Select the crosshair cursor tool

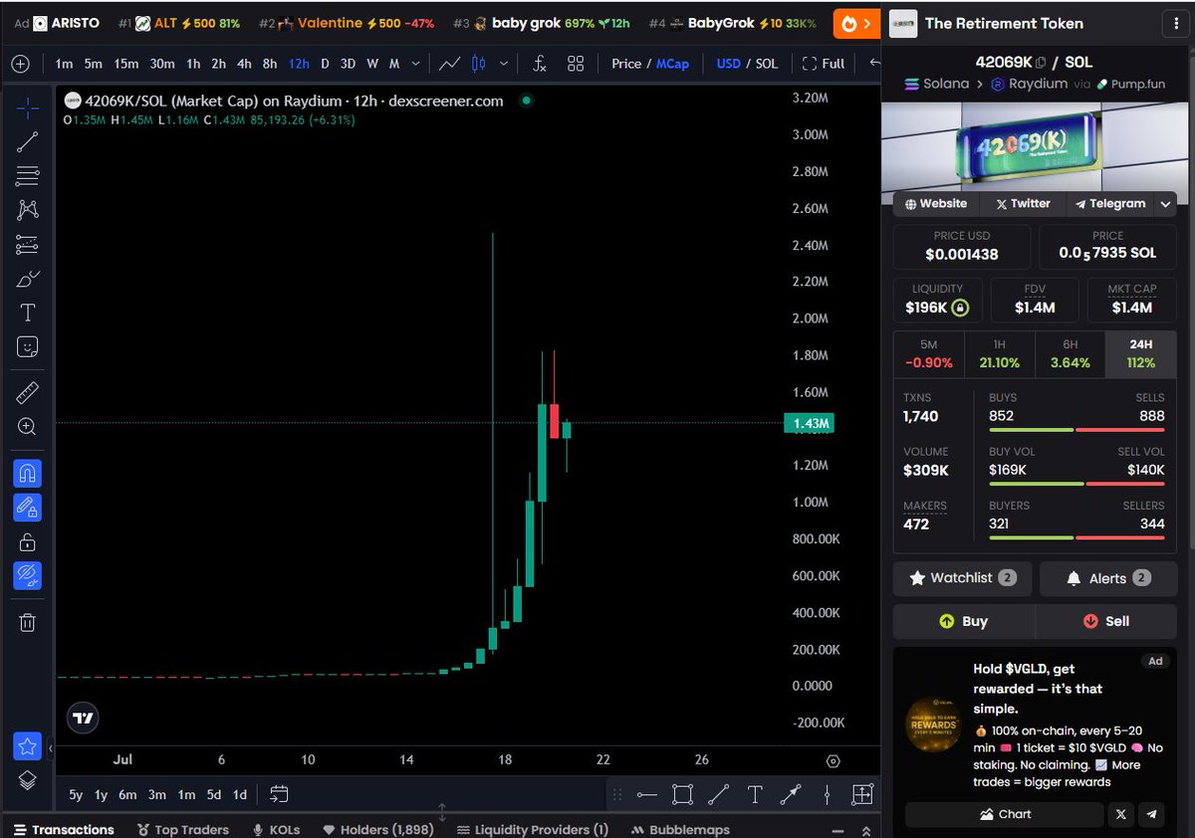pos(28,106)
